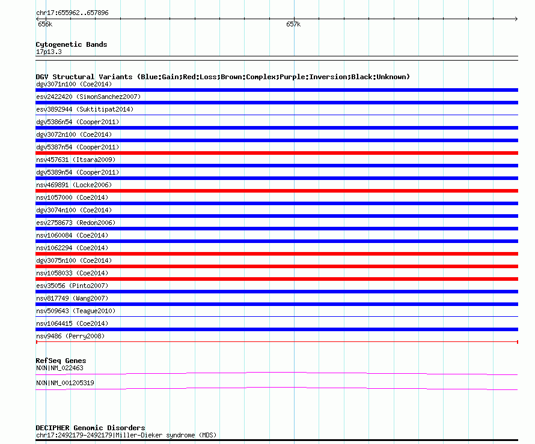The height and width of the screenshot is (444, 535).
Task: Select variant label esv3892944 (Suktitipat2014)
Action: click(85, 109)
